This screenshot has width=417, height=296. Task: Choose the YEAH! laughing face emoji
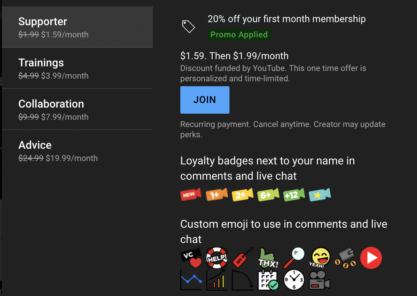320,258
